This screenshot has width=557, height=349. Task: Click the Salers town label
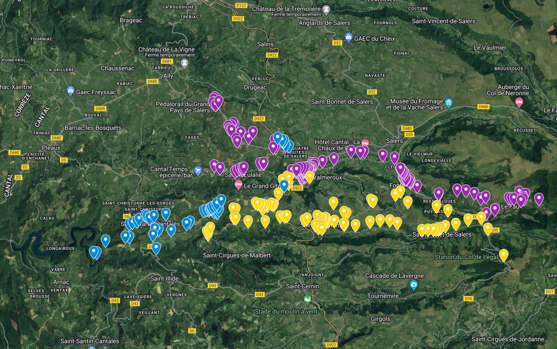tap(394, 140)
